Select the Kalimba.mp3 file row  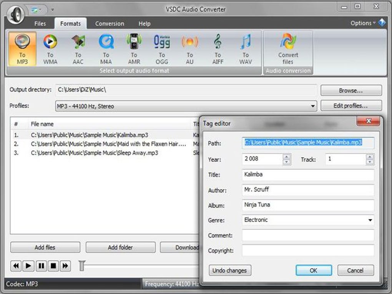105,135
